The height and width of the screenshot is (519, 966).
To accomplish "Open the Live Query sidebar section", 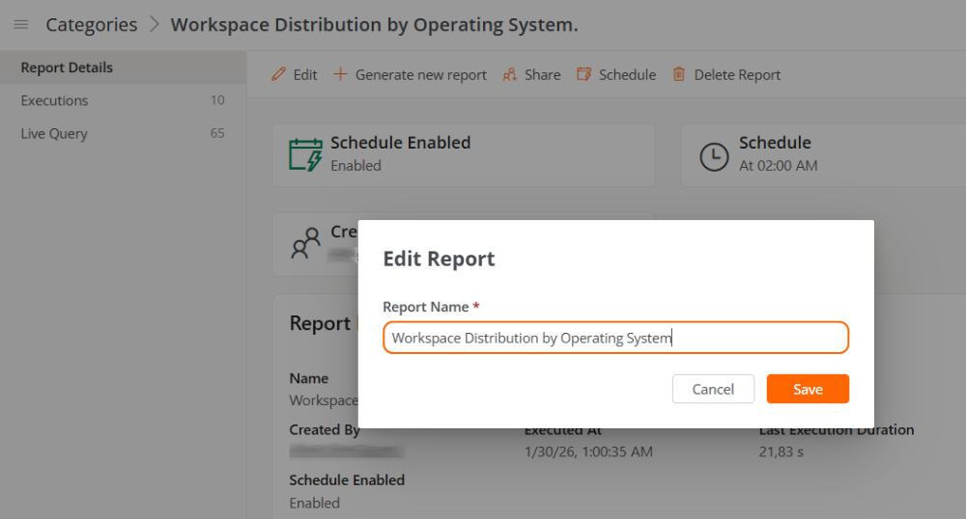I will (54, 133).
